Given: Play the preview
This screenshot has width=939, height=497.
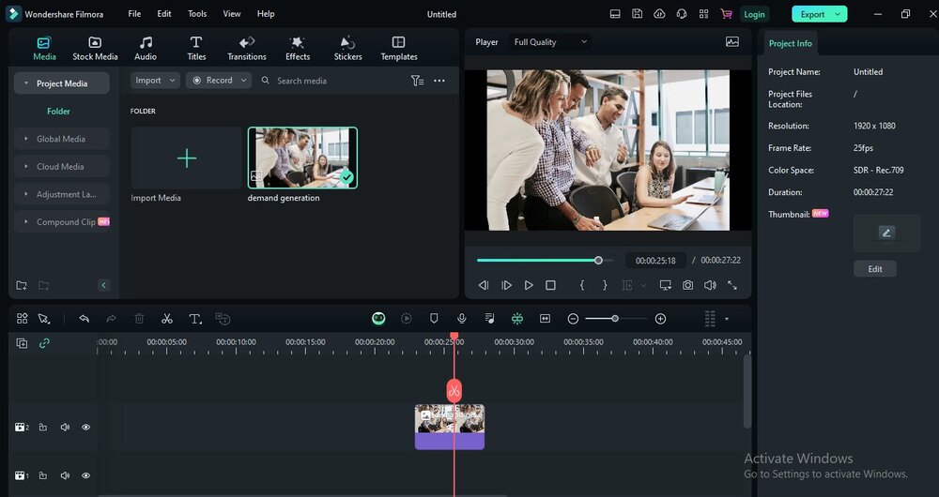Looking at the screenshot, I should [x=528, y=285].
